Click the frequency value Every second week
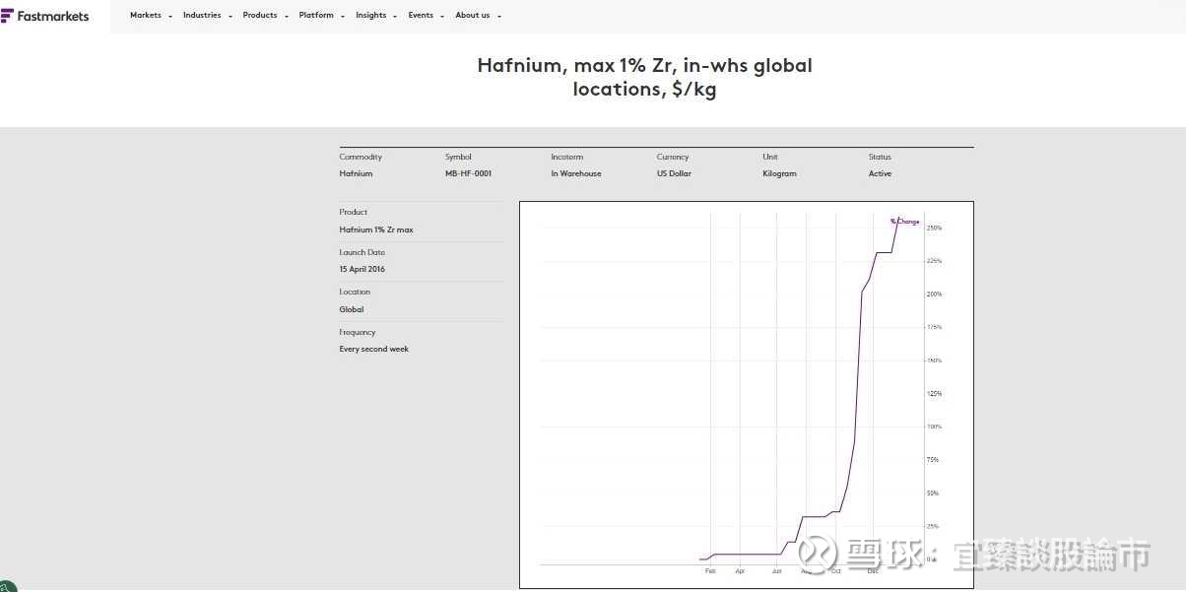Image resolution: width=1186 pixels, height=592 pixels. 374,349
